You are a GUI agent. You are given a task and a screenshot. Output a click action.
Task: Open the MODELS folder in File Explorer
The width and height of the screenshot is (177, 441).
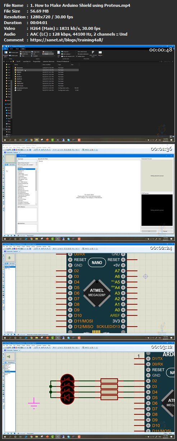tap(19, 76)
